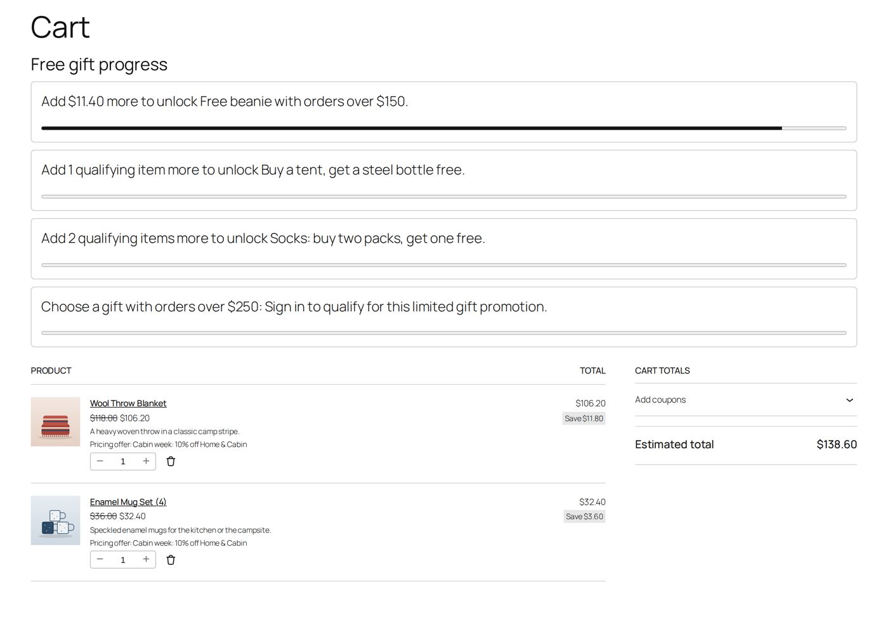Click the 'Estimated total' label

(674, 444)
